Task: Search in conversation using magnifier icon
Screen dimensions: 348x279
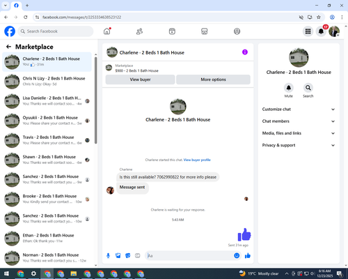Action: [x=308, y=88]
